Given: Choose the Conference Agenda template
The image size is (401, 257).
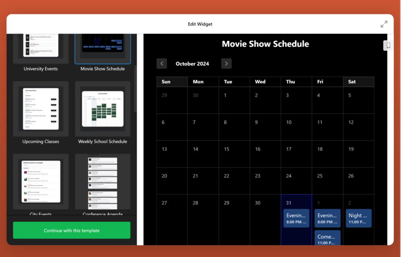Looking at the screenshot, I should point(103,181).
